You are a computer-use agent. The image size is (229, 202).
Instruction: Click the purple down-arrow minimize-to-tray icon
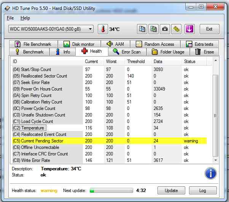[x=189, y=29]
